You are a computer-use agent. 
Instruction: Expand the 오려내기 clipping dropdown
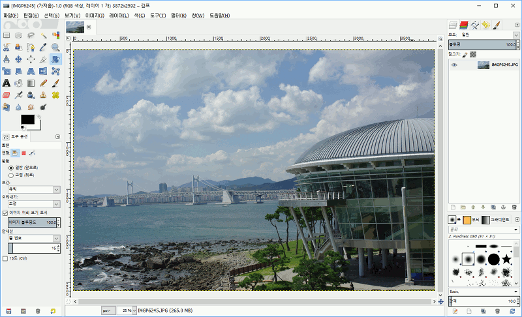33,204
